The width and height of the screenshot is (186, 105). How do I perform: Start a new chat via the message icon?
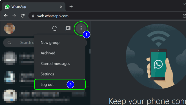pyautogui.click(x=68, y=28)
